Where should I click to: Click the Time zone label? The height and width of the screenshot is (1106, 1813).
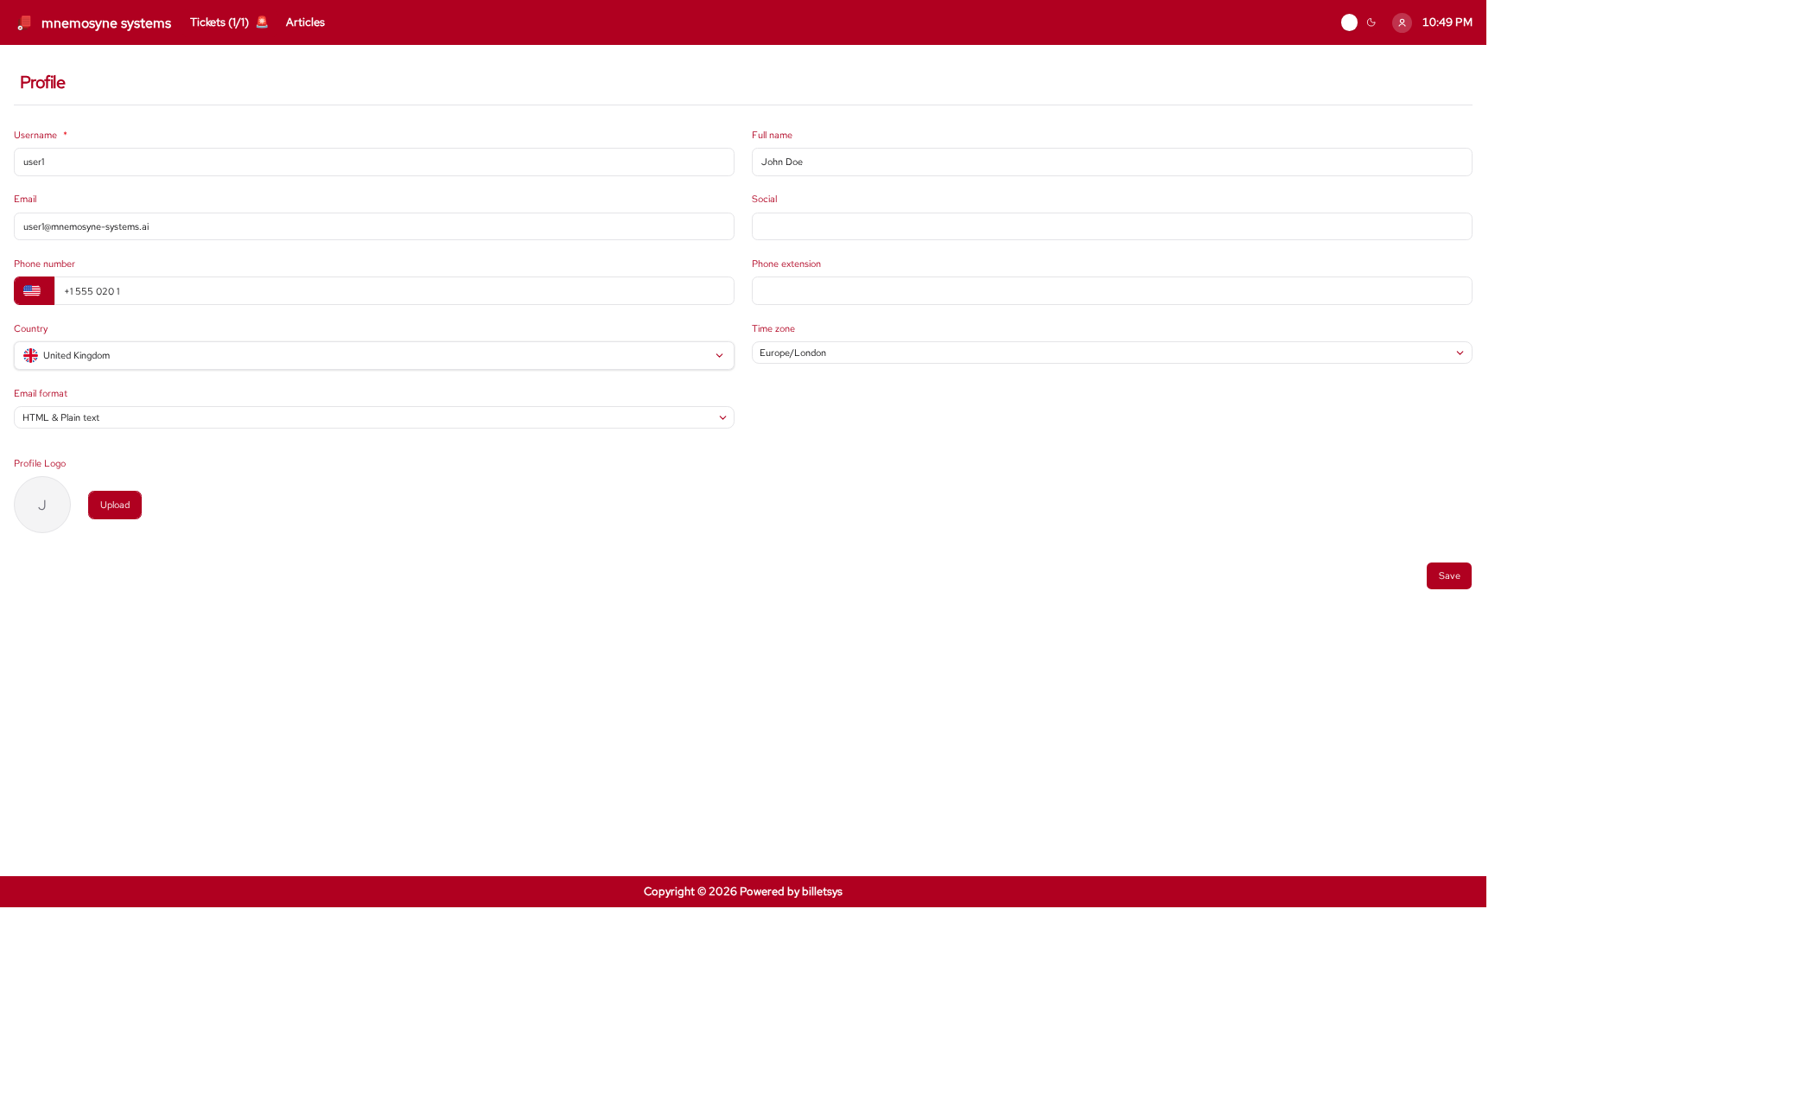tap(773, 329)
